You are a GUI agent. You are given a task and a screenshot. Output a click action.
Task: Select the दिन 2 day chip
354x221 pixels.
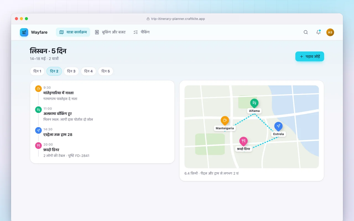[54, 71]
